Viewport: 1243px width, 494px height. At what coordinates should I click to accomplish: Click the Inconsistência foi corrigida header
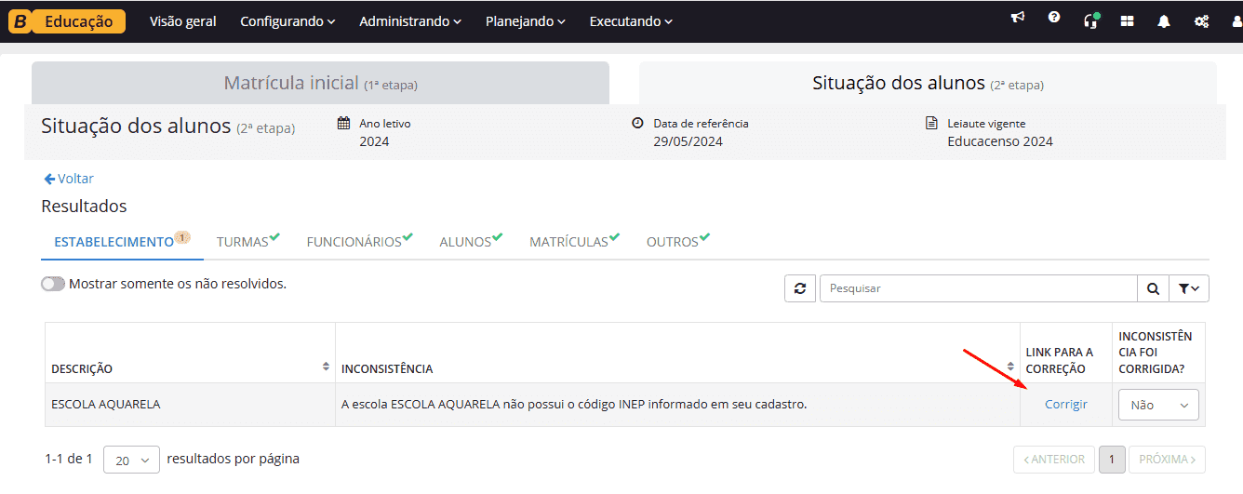(1155, 353)
